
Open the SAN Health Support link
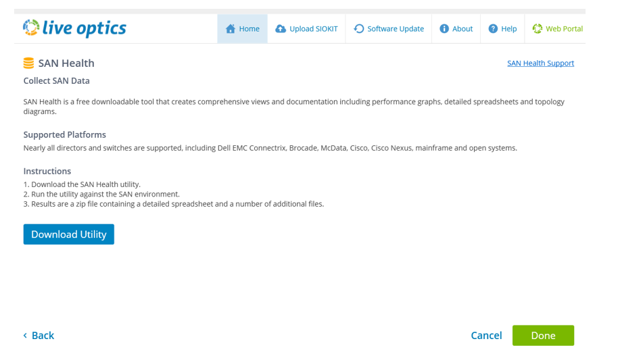pos(540,63)
